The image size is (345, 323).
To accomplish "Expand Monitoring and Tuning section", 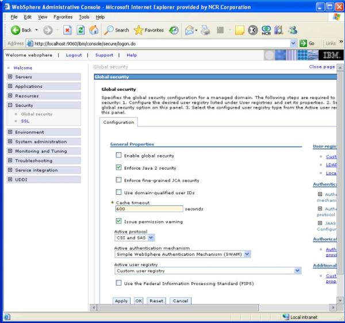I will click(x=10, y=151).
